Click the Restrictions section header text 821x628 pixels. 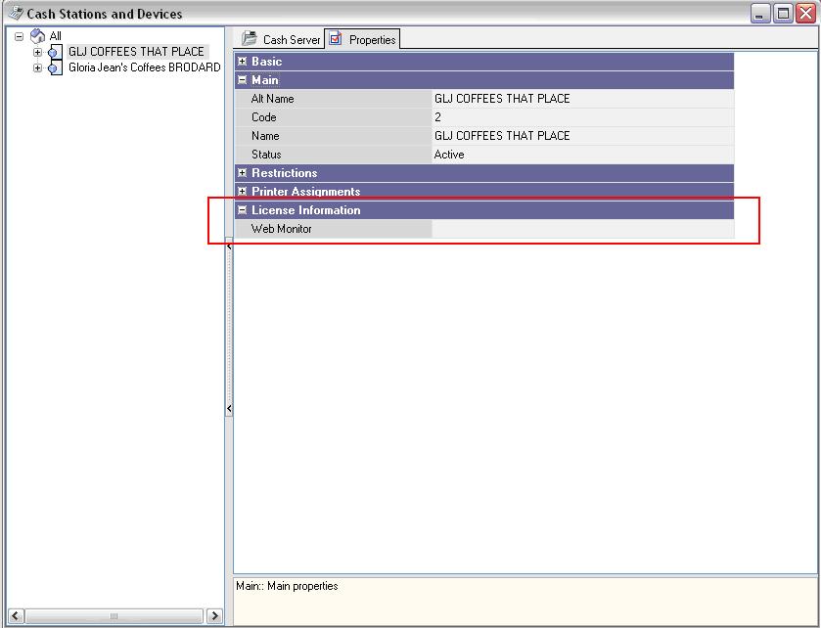285,173
